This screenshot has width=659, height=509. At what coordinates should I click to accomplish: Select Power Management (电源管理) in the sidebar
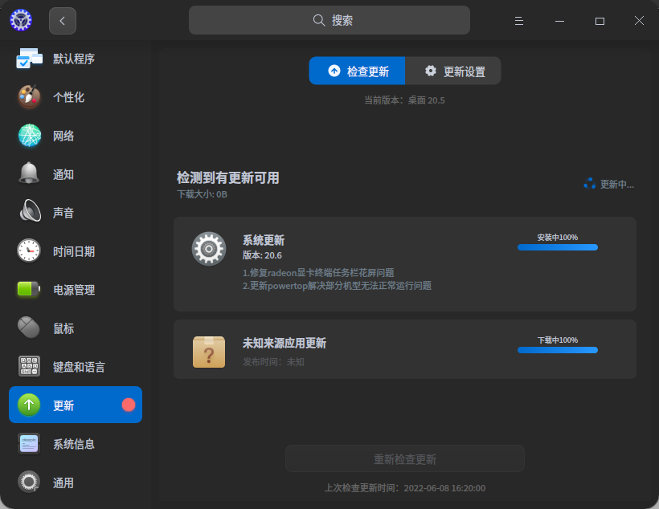[x=76, y=289]
